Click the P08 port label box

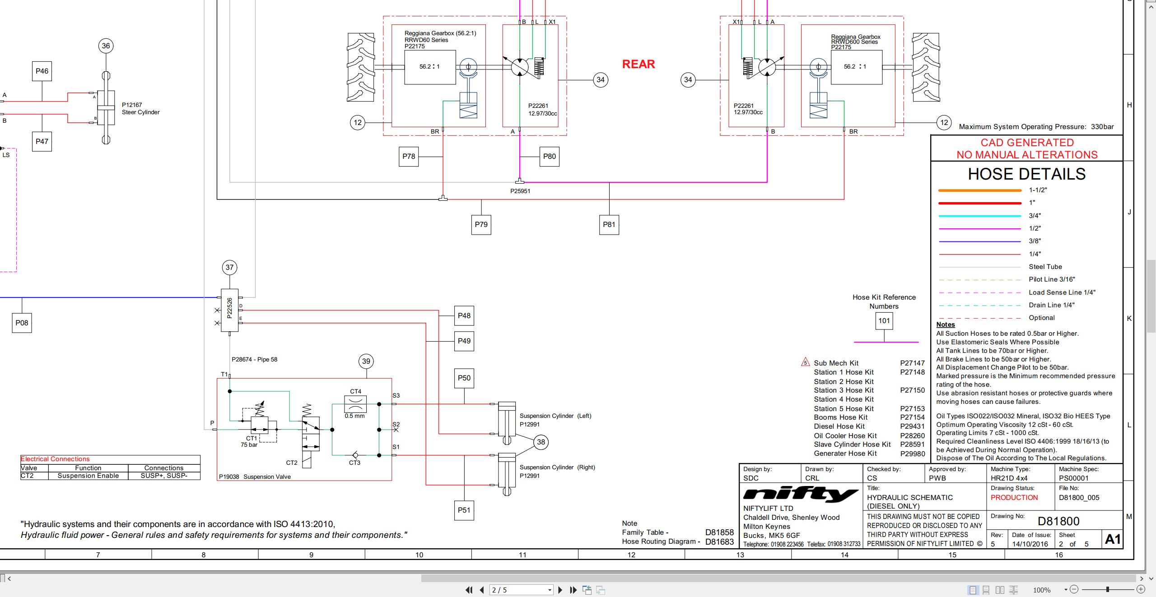point(22,323)
